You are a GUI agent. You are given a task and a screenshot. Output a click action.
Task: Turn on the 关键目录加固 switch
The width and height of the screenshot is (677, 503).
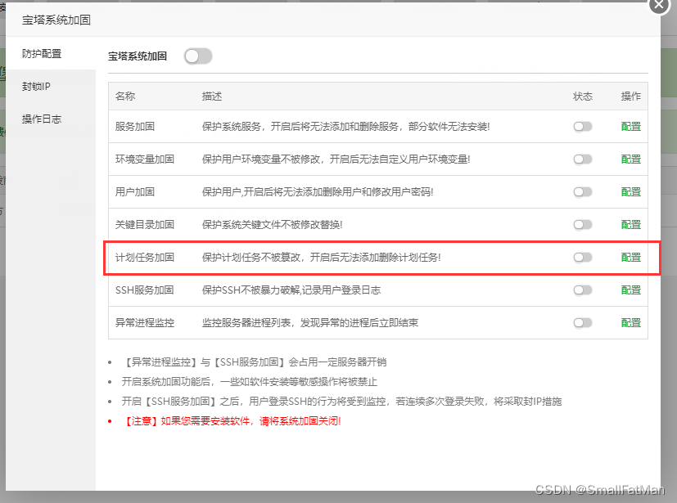(x=582, y=225)
